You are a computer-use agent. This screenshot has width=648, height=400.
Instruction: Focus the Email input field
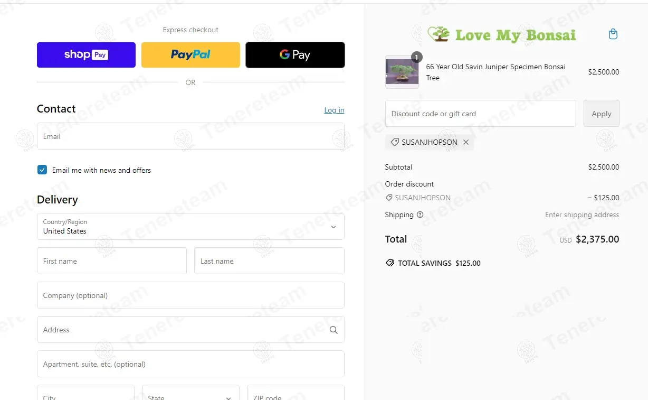click(190, 136)
